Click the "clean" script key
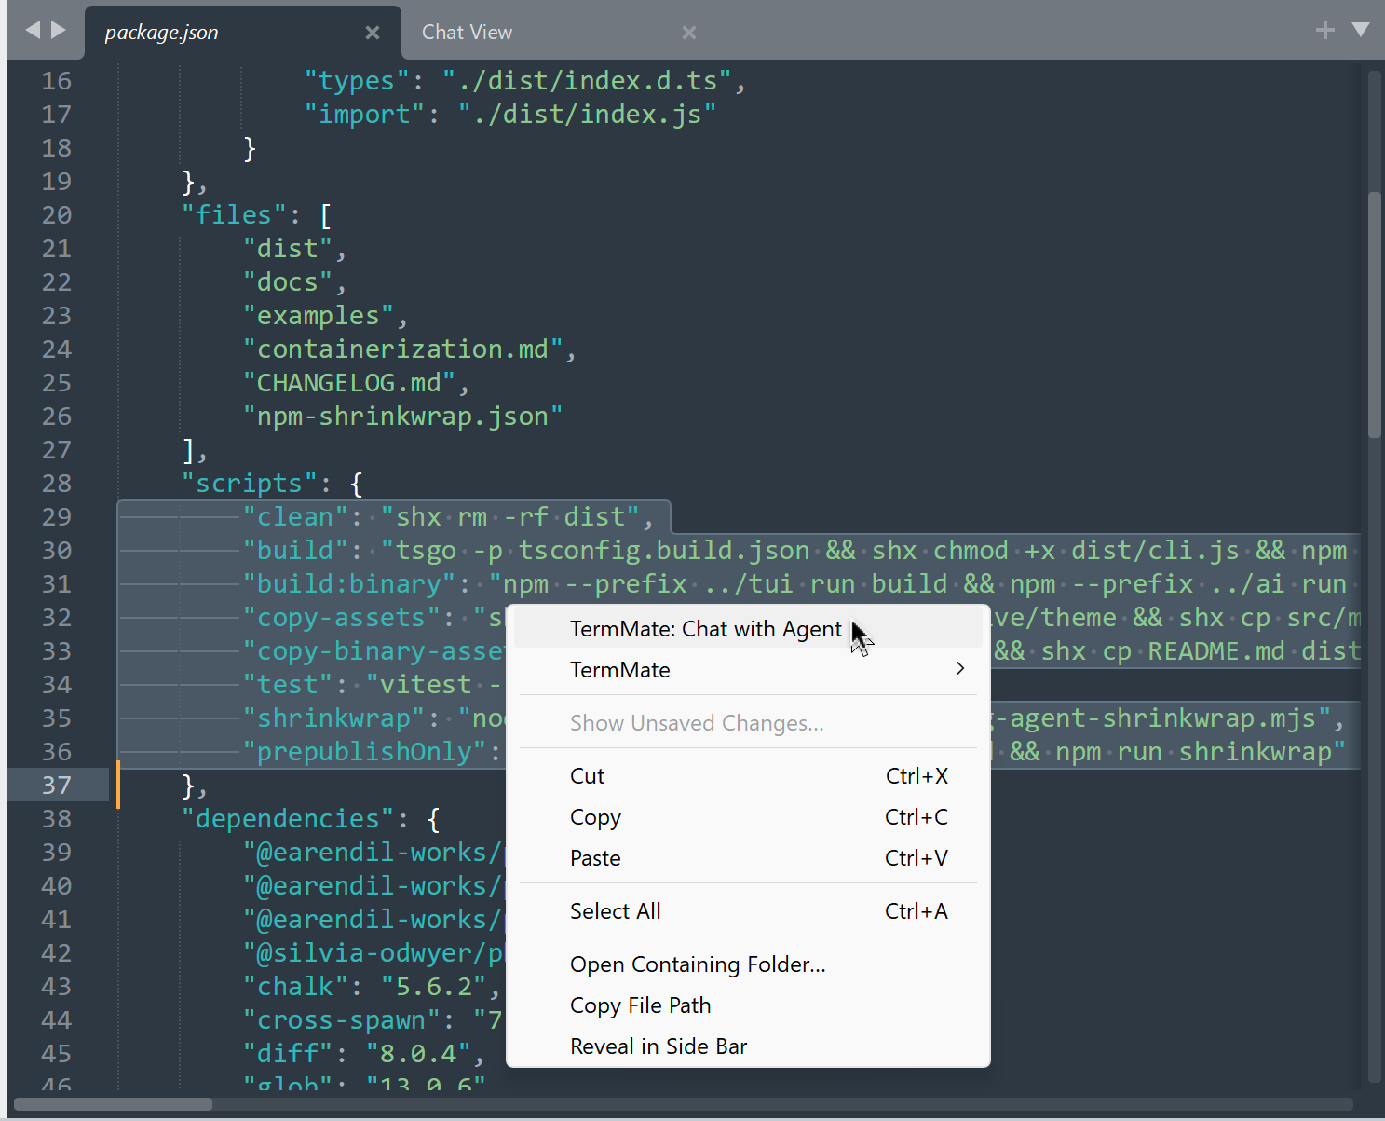The image size is (1385, 1121). tap(295, 517)
